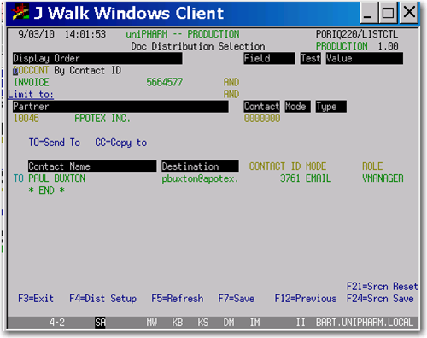Click the Destination column header

coord(200,166)
